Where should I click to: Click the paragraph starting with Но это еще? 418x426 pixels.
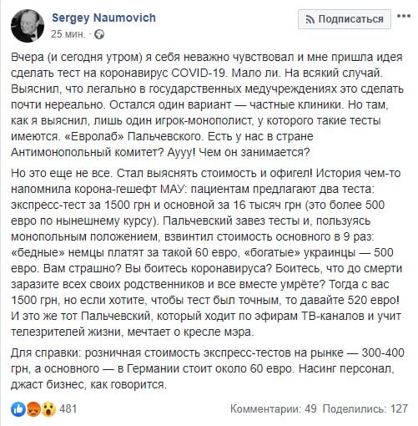[x=206, y=252]
